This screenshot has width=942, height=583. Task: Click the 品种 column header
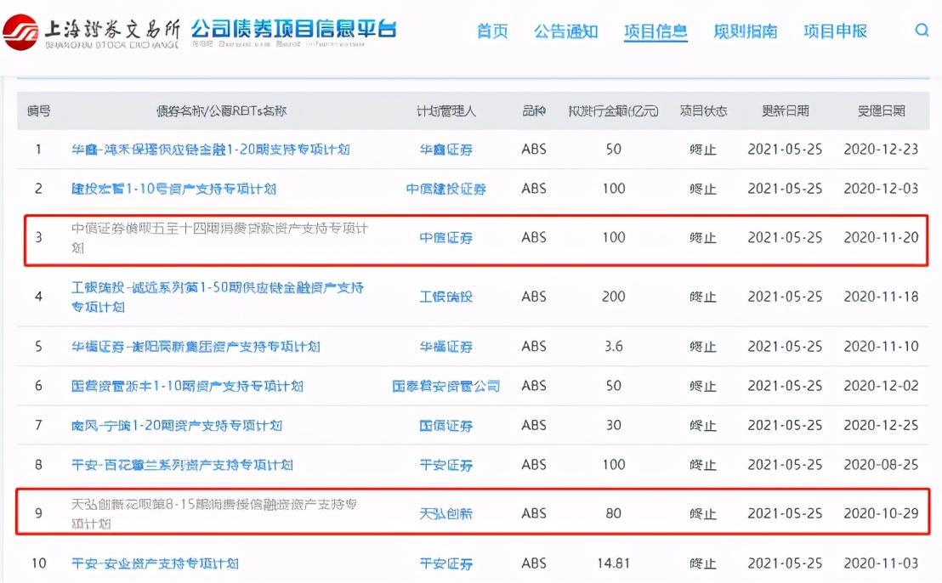point(533,111)
